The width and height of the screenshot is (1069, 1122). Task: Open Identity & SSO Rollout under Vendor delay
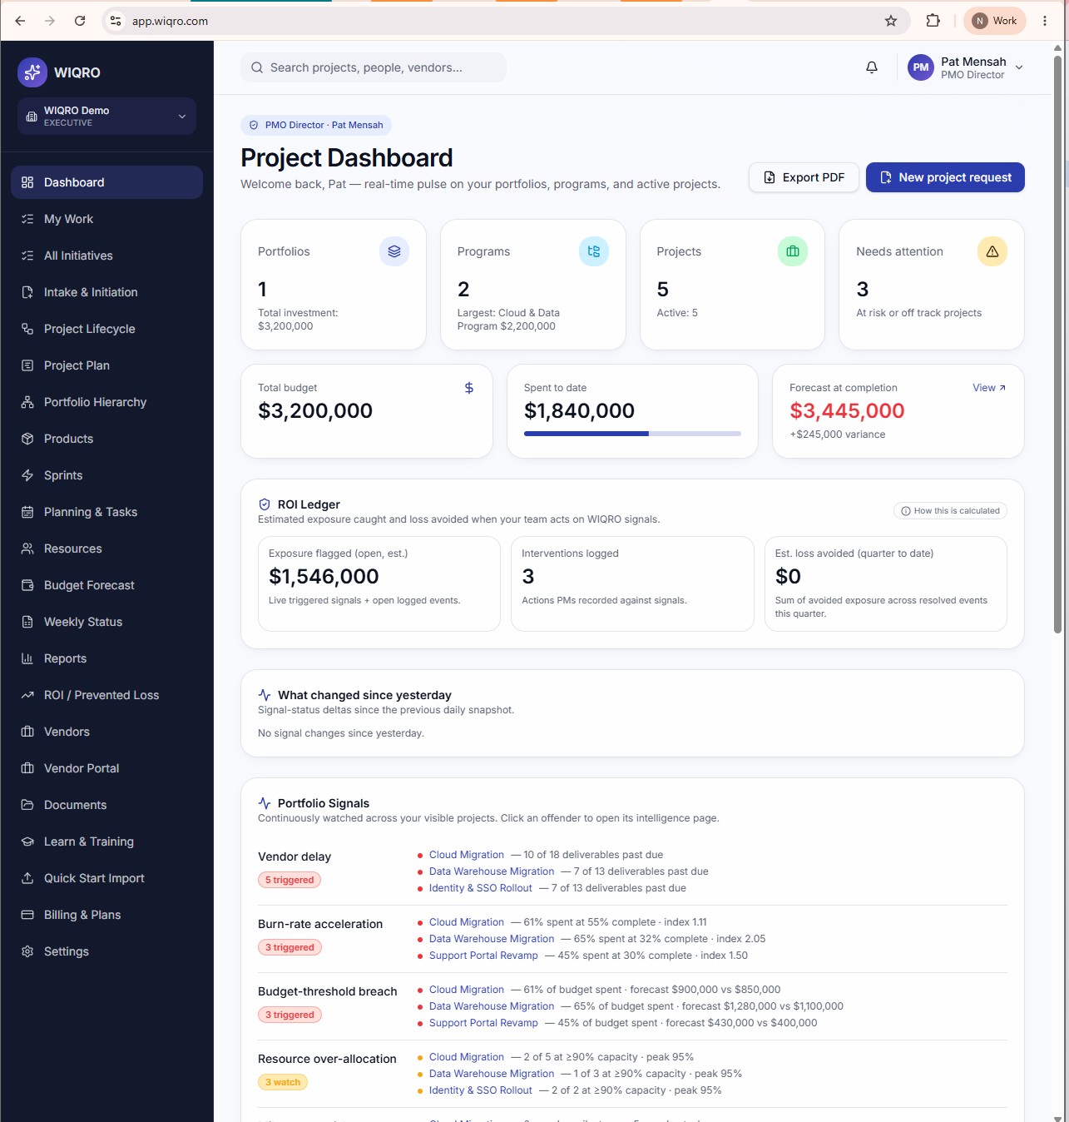480,888
